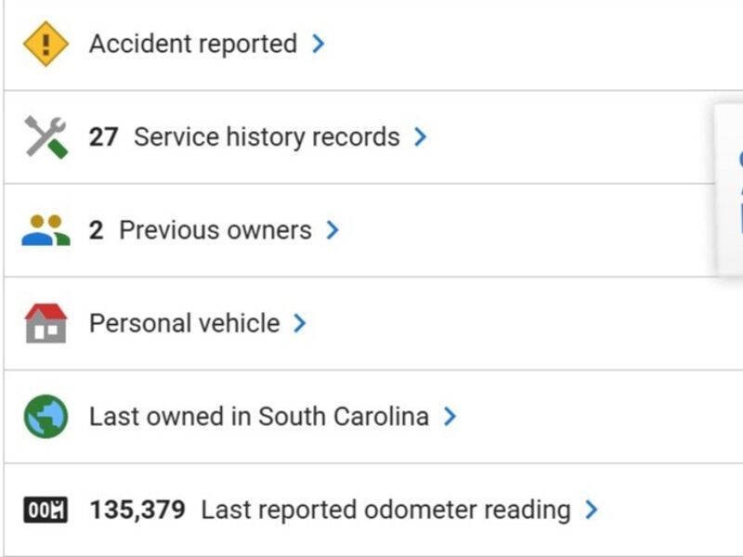The height and width of the screenshot is (557, 743).
Task: Open the Accident reported details link
Action: coord(193,44)
